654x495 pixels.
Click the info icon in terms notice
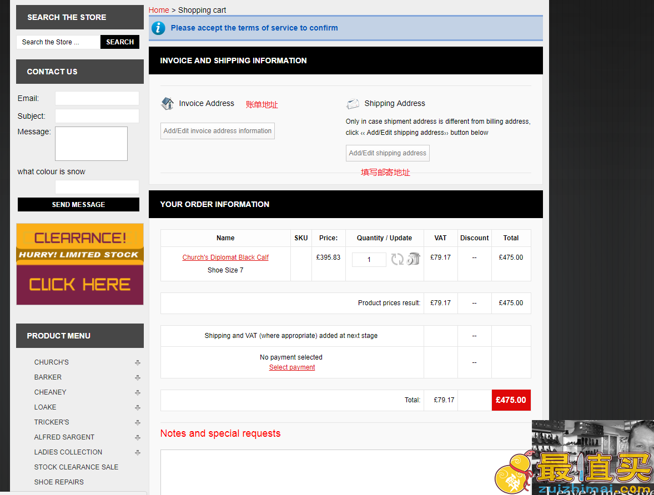point(158,28)
